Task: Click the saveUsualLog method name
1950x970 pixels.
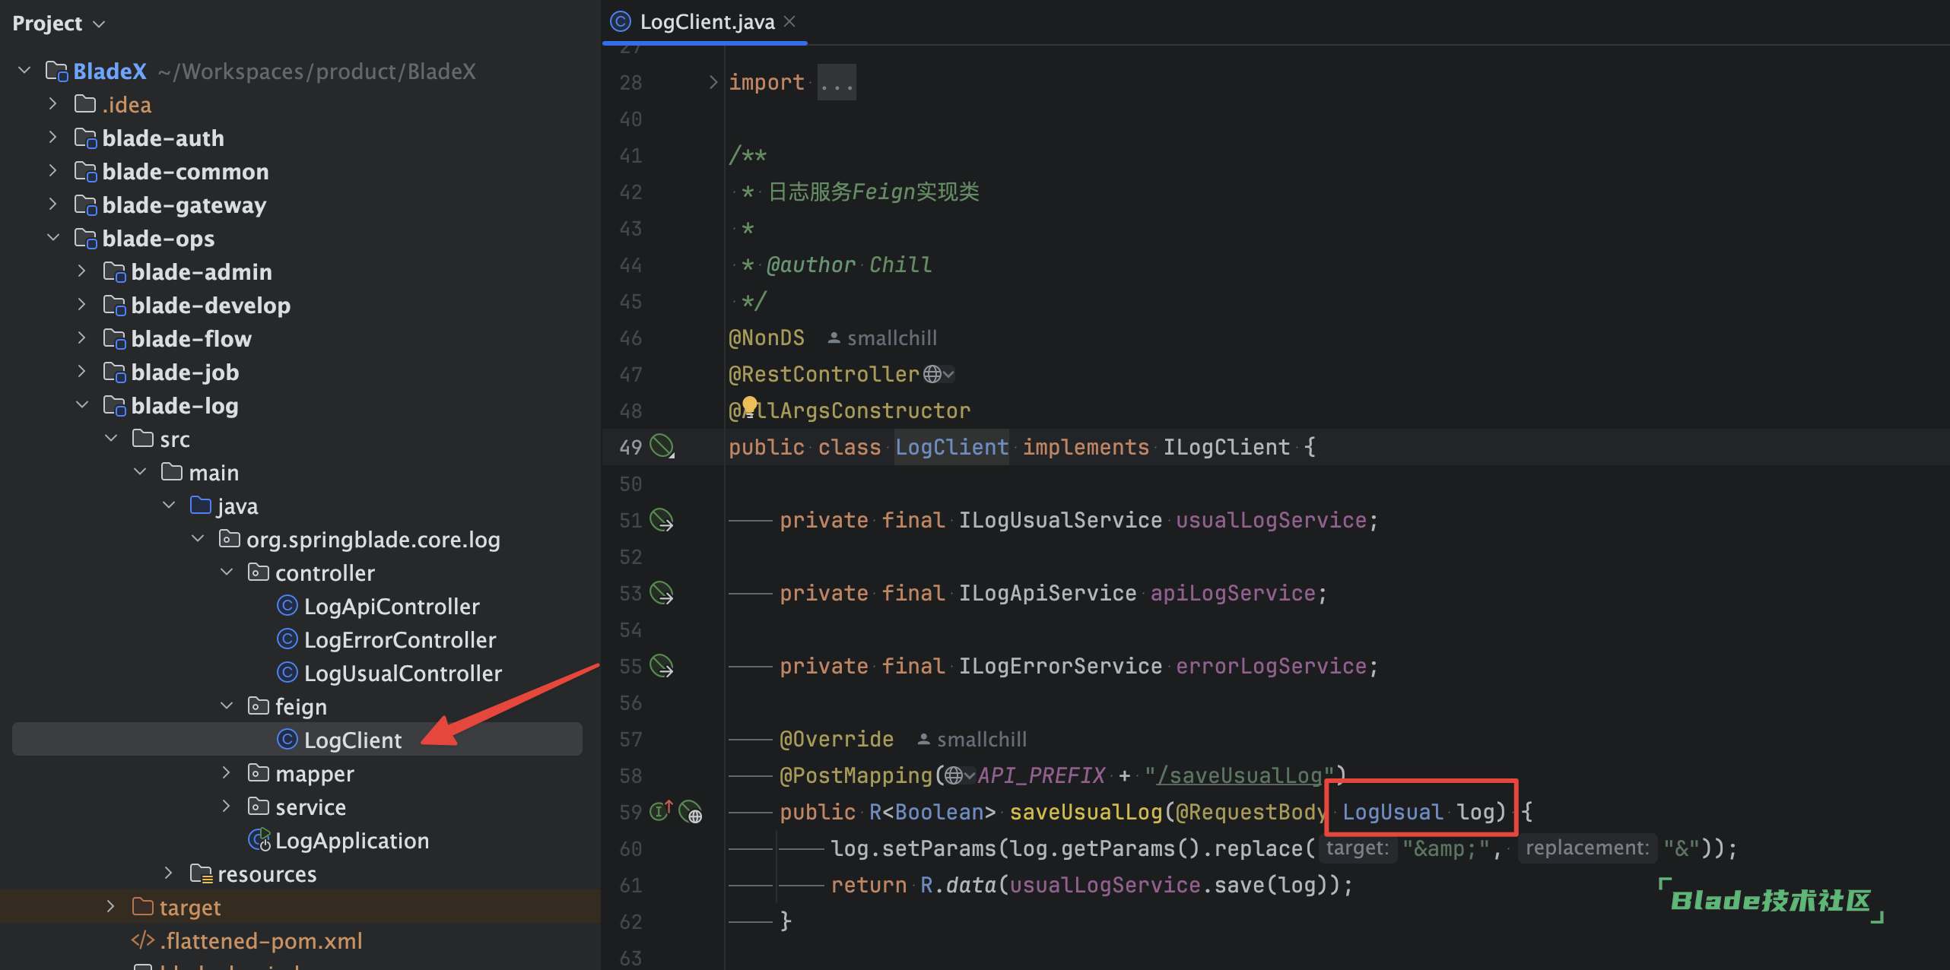Action: (x=1086, y=812)
